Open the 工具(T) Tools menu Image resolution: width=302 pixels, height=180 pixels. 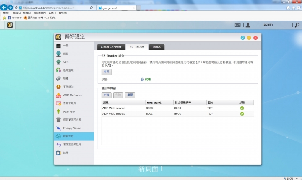52,13
